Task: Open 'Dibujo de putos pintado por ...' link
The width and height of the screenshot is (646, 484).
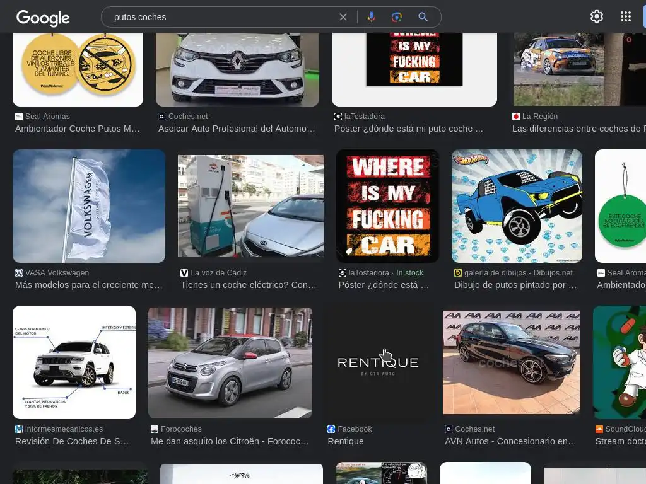Action: [515, 285]
